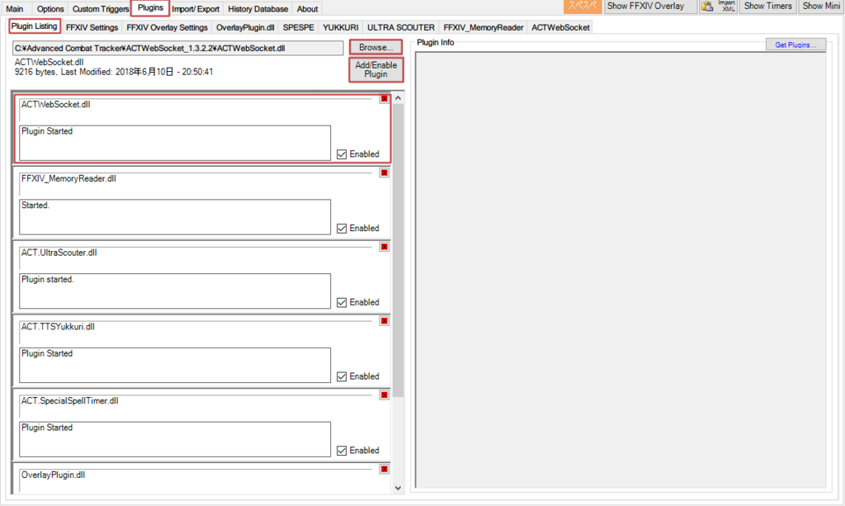Open FFXIV Overlay Settings sub-tab

point(167,27)
